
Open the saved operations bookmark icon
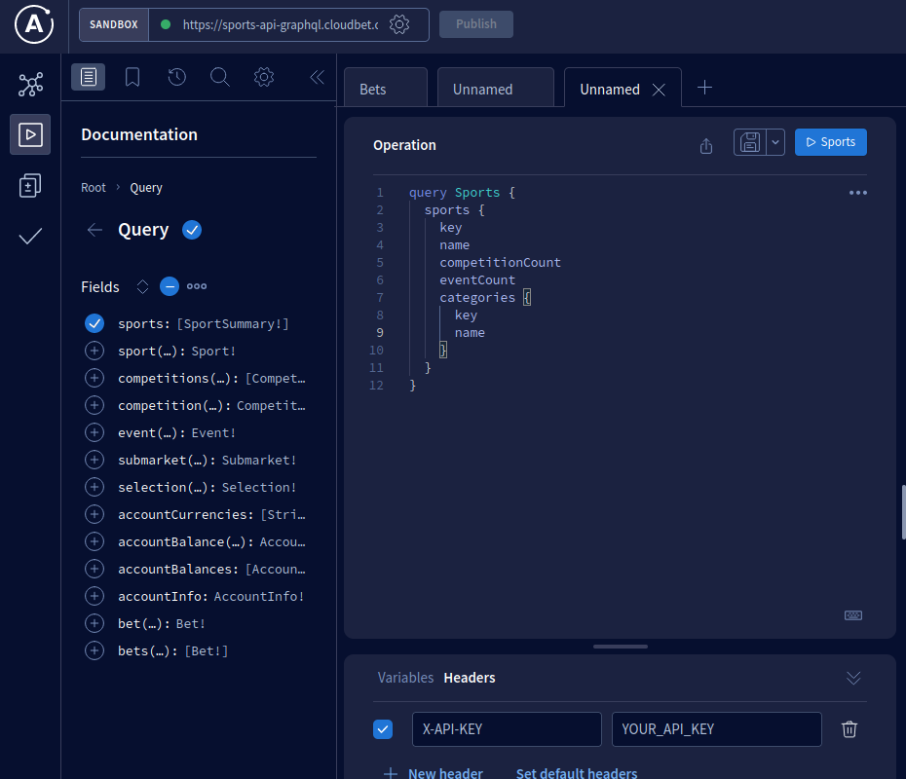(132, 77)
